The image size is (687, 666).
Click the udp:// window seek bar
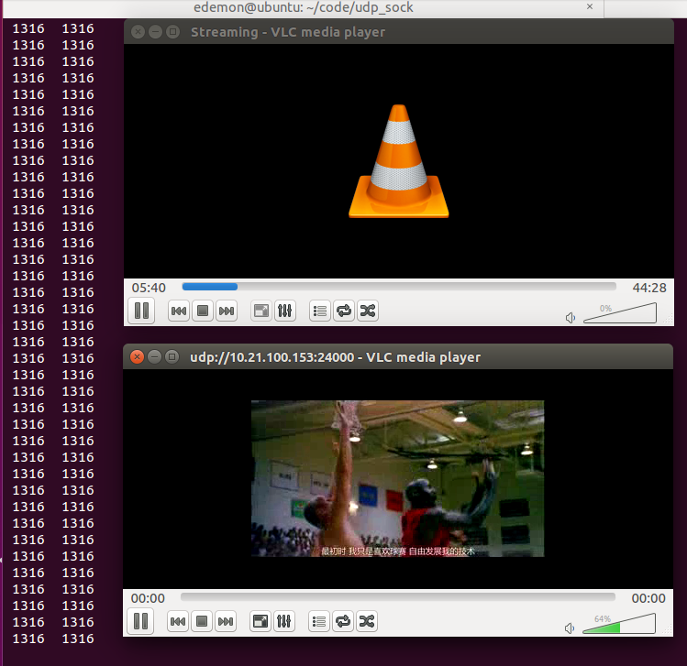pos(398,597)
